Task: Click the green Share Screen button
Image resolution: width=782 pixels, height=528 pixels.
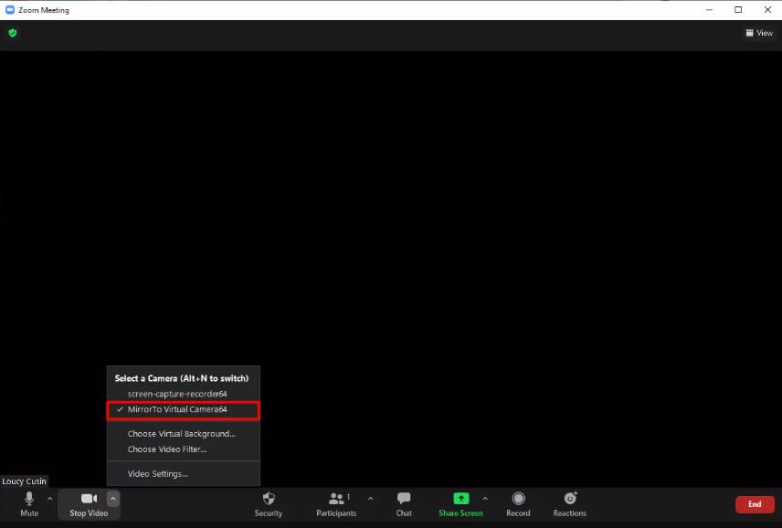Action: (x=460, y=504)
